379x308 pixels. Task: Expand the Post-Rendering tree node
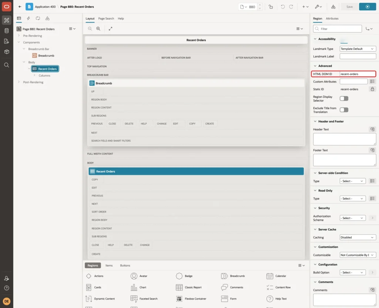click(x=19, y=82)
